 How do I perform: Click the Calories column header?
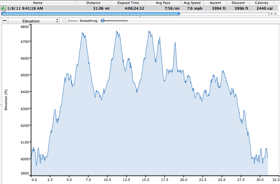[261, 3]
